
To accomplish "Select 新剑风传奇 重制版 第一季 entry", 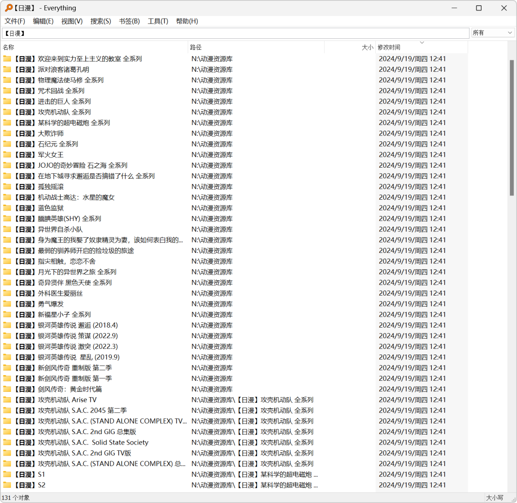I will point(63,378).
